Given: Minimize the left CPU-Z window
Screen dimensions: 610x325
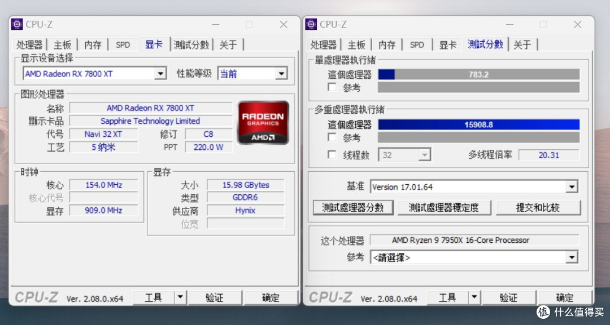Looking at the screenshot, I should point(216,24).
